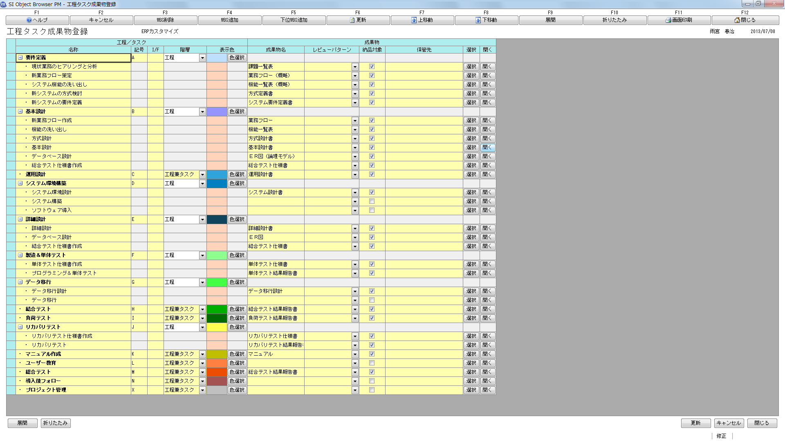Image resolution: width=785 pixels, height=441 pixels.
Task: Click the F12 閉じる toolbar button
Action: point(745,20)
